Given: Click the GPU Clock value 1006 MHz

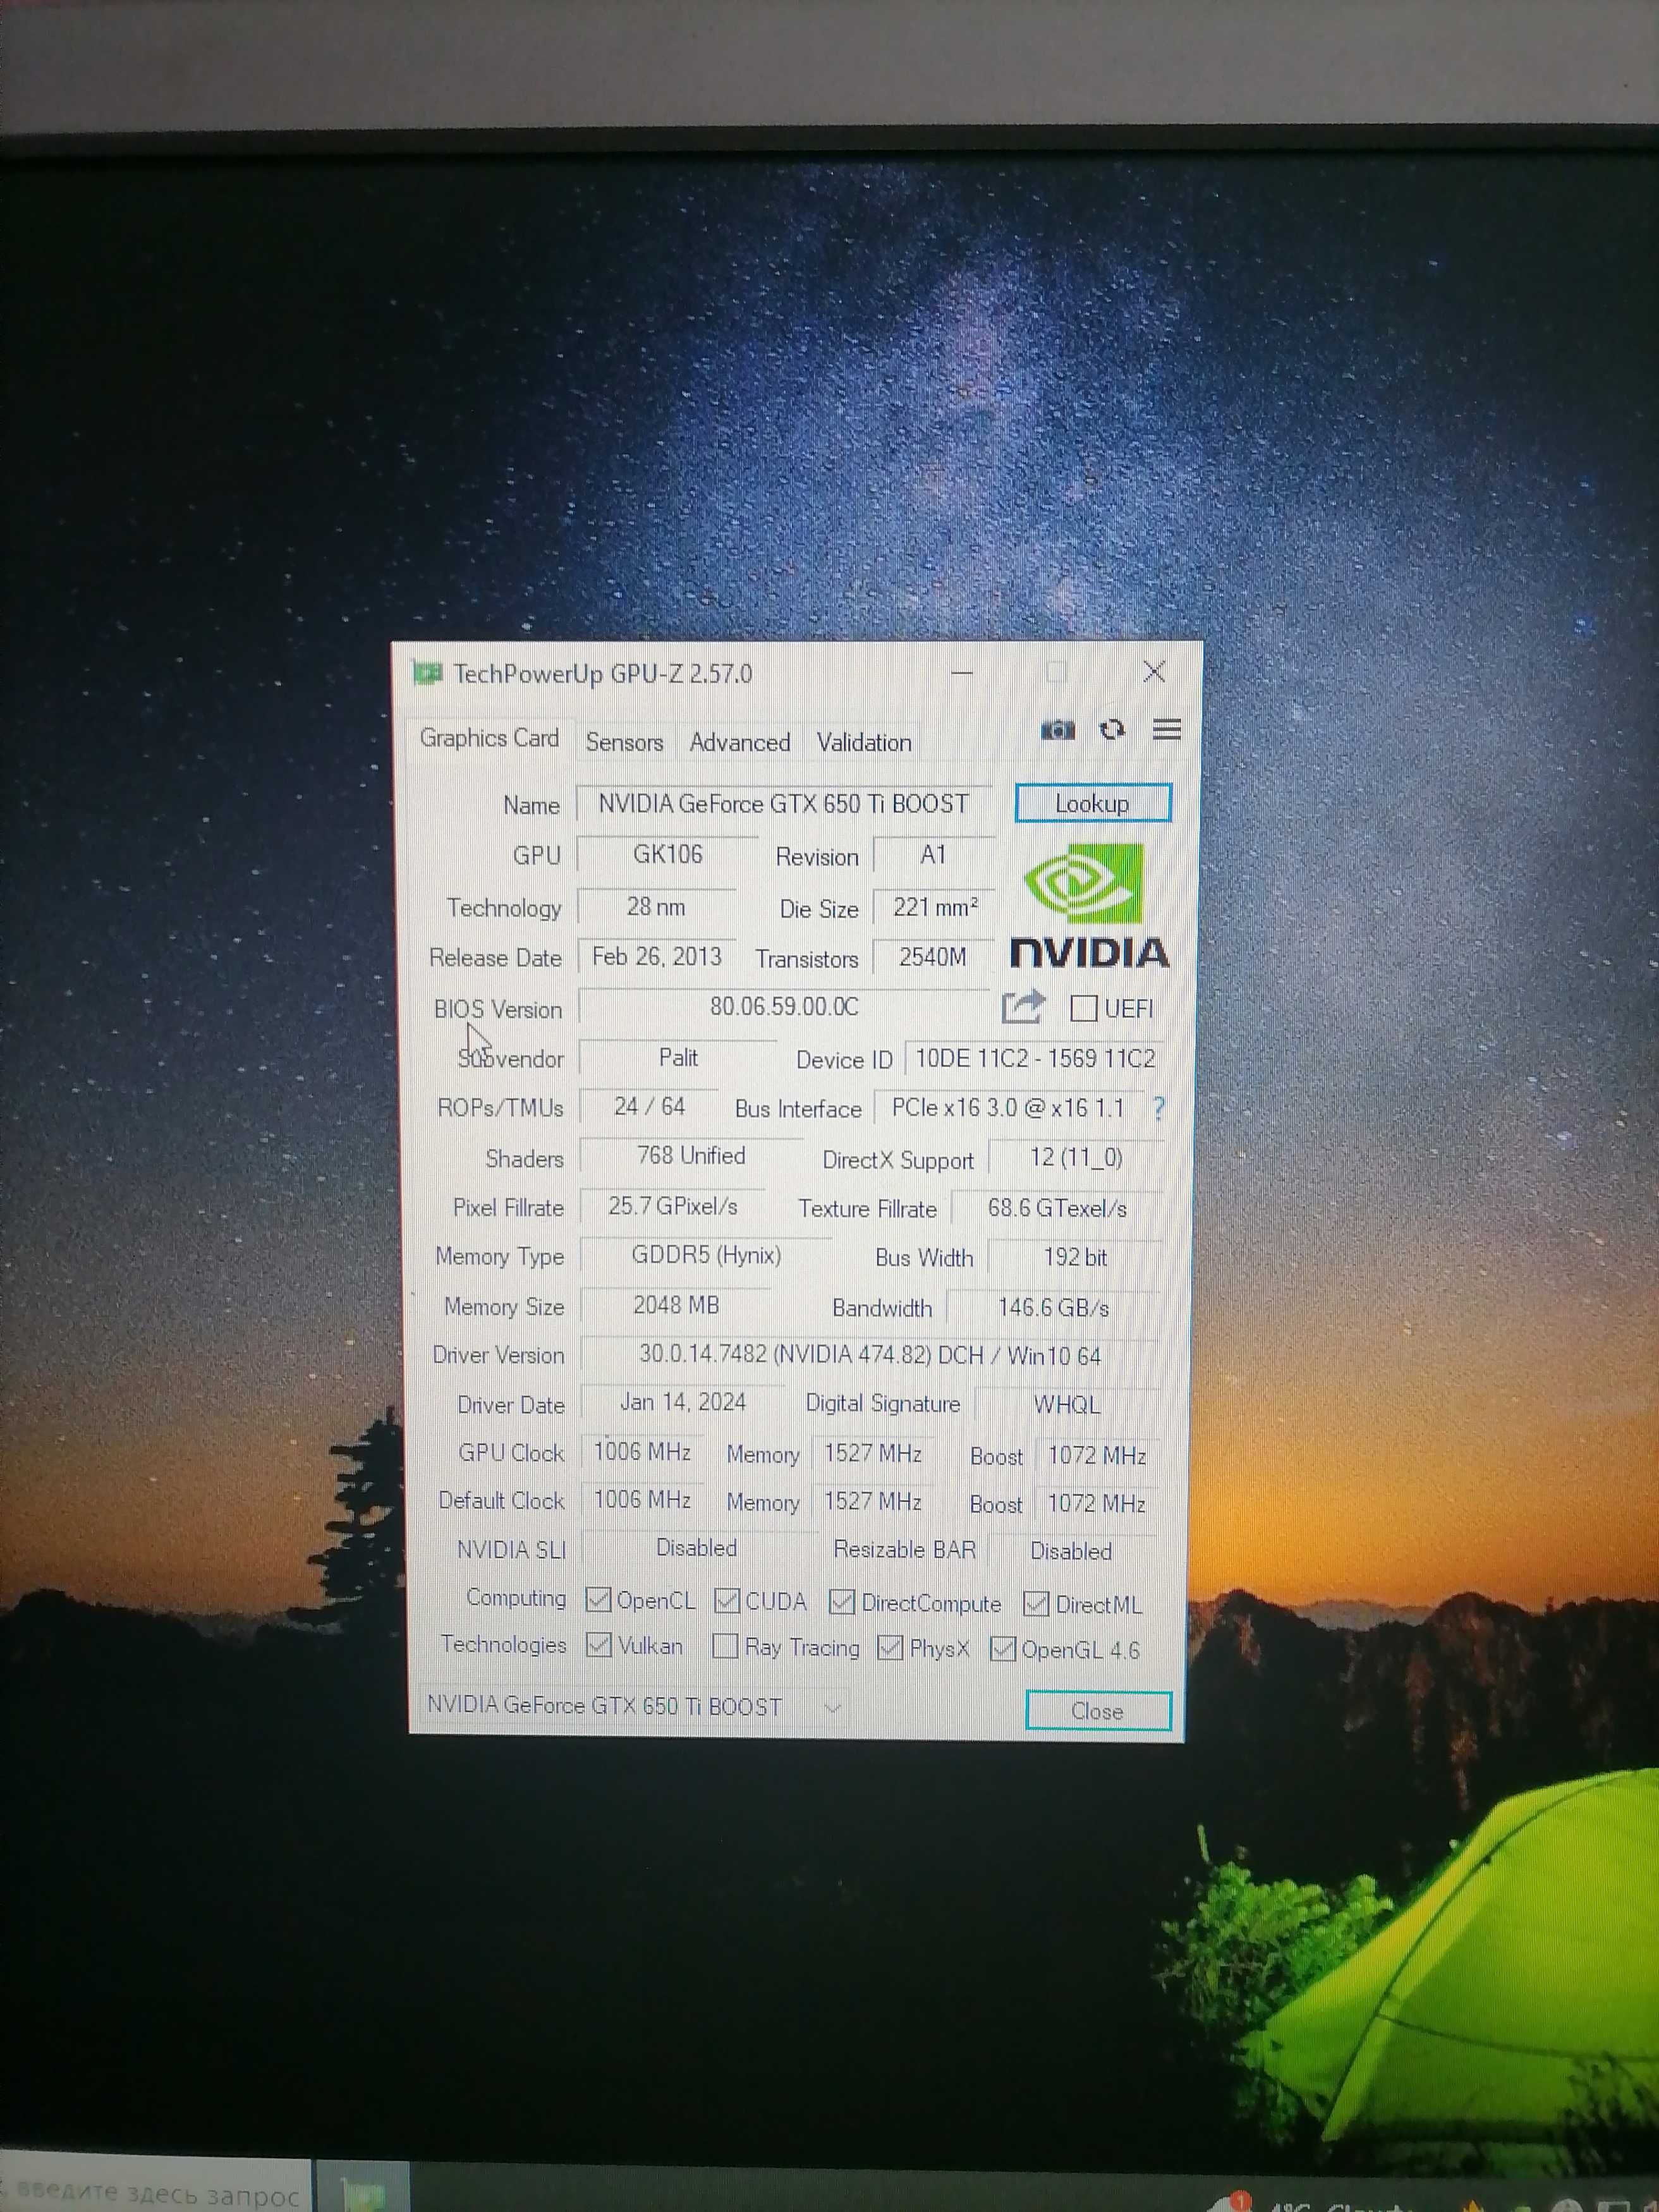Looking at the screenshot, I should [642, 1452].
